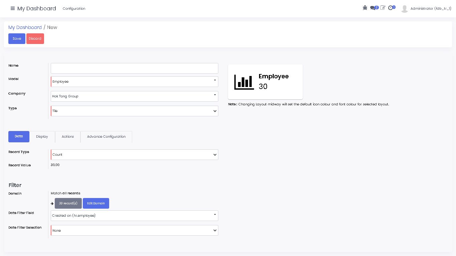456x256 pixels.
Task: Open the Company dropdown
Action: [x=134, y=96]
